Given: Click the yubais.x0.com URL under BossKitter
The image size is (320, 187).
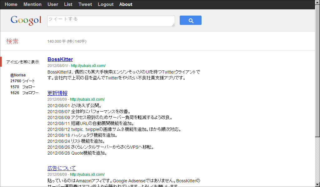Looking at the screenshot, I should [88, 65].
